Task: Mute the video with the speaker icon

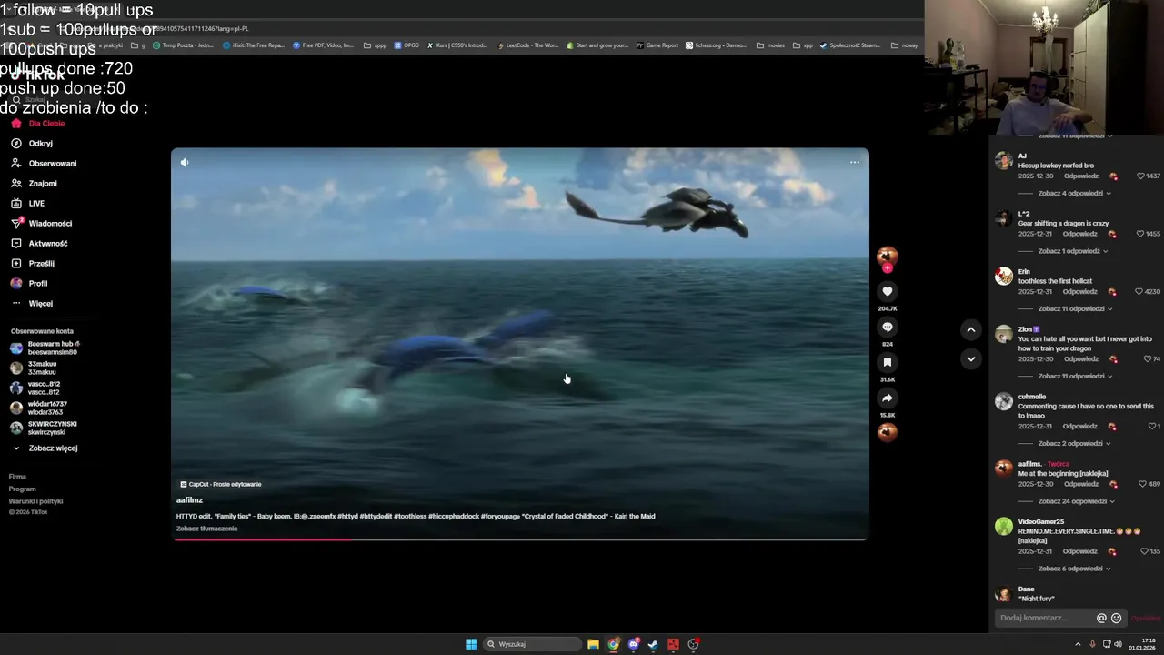Action: (185, 163)
